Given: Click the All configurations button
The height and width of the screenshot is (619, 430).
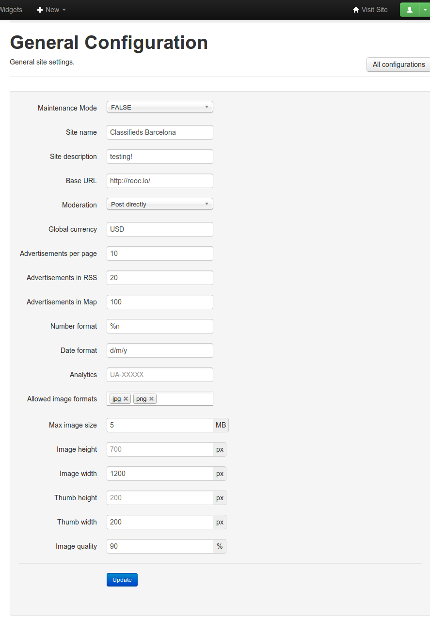Looking at the screenshot, I should click(398, 64).
